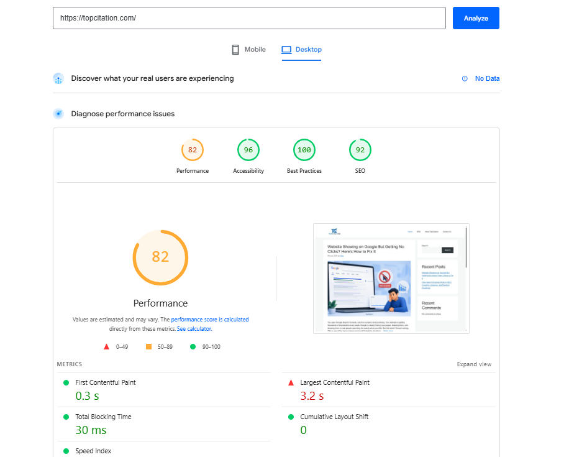Viewport: 587px width, 457px height.
Task: Click the Speed Index green dot
Action: point(66,451)
